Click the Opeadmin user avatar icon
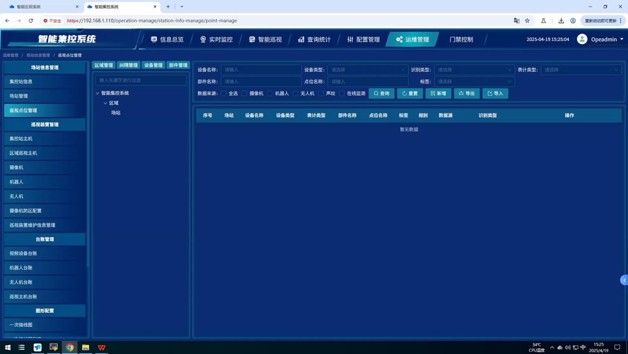The width and height of the screenshot is (628, 354). tap(582, 39)
